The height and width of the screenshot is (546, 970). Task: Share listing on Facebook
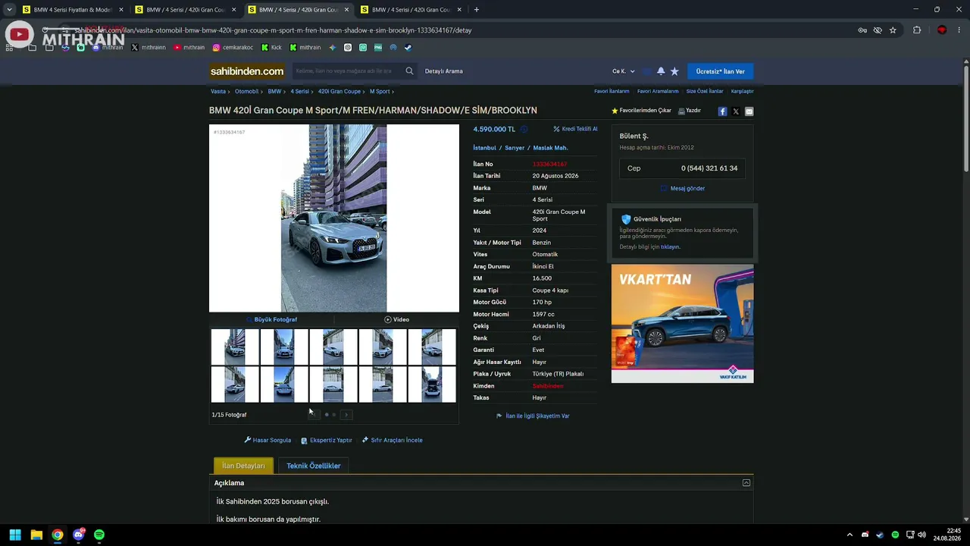point(722,111)
